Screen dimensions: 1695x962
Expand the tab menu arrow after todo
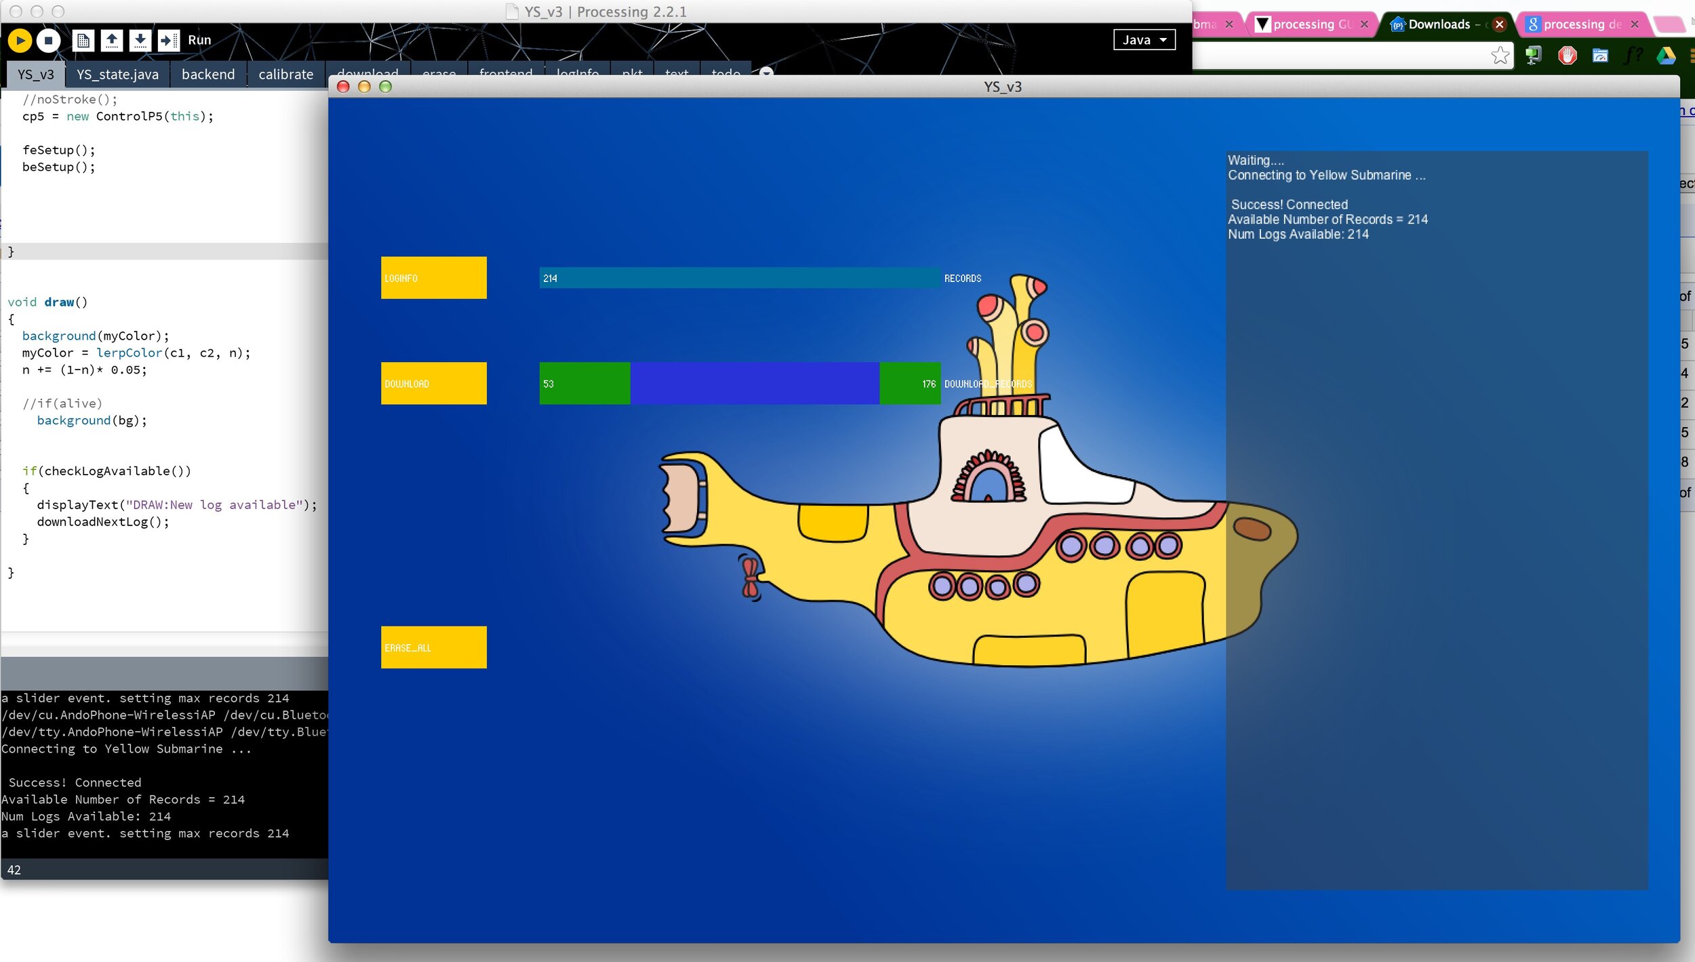[x=766, y=71]
